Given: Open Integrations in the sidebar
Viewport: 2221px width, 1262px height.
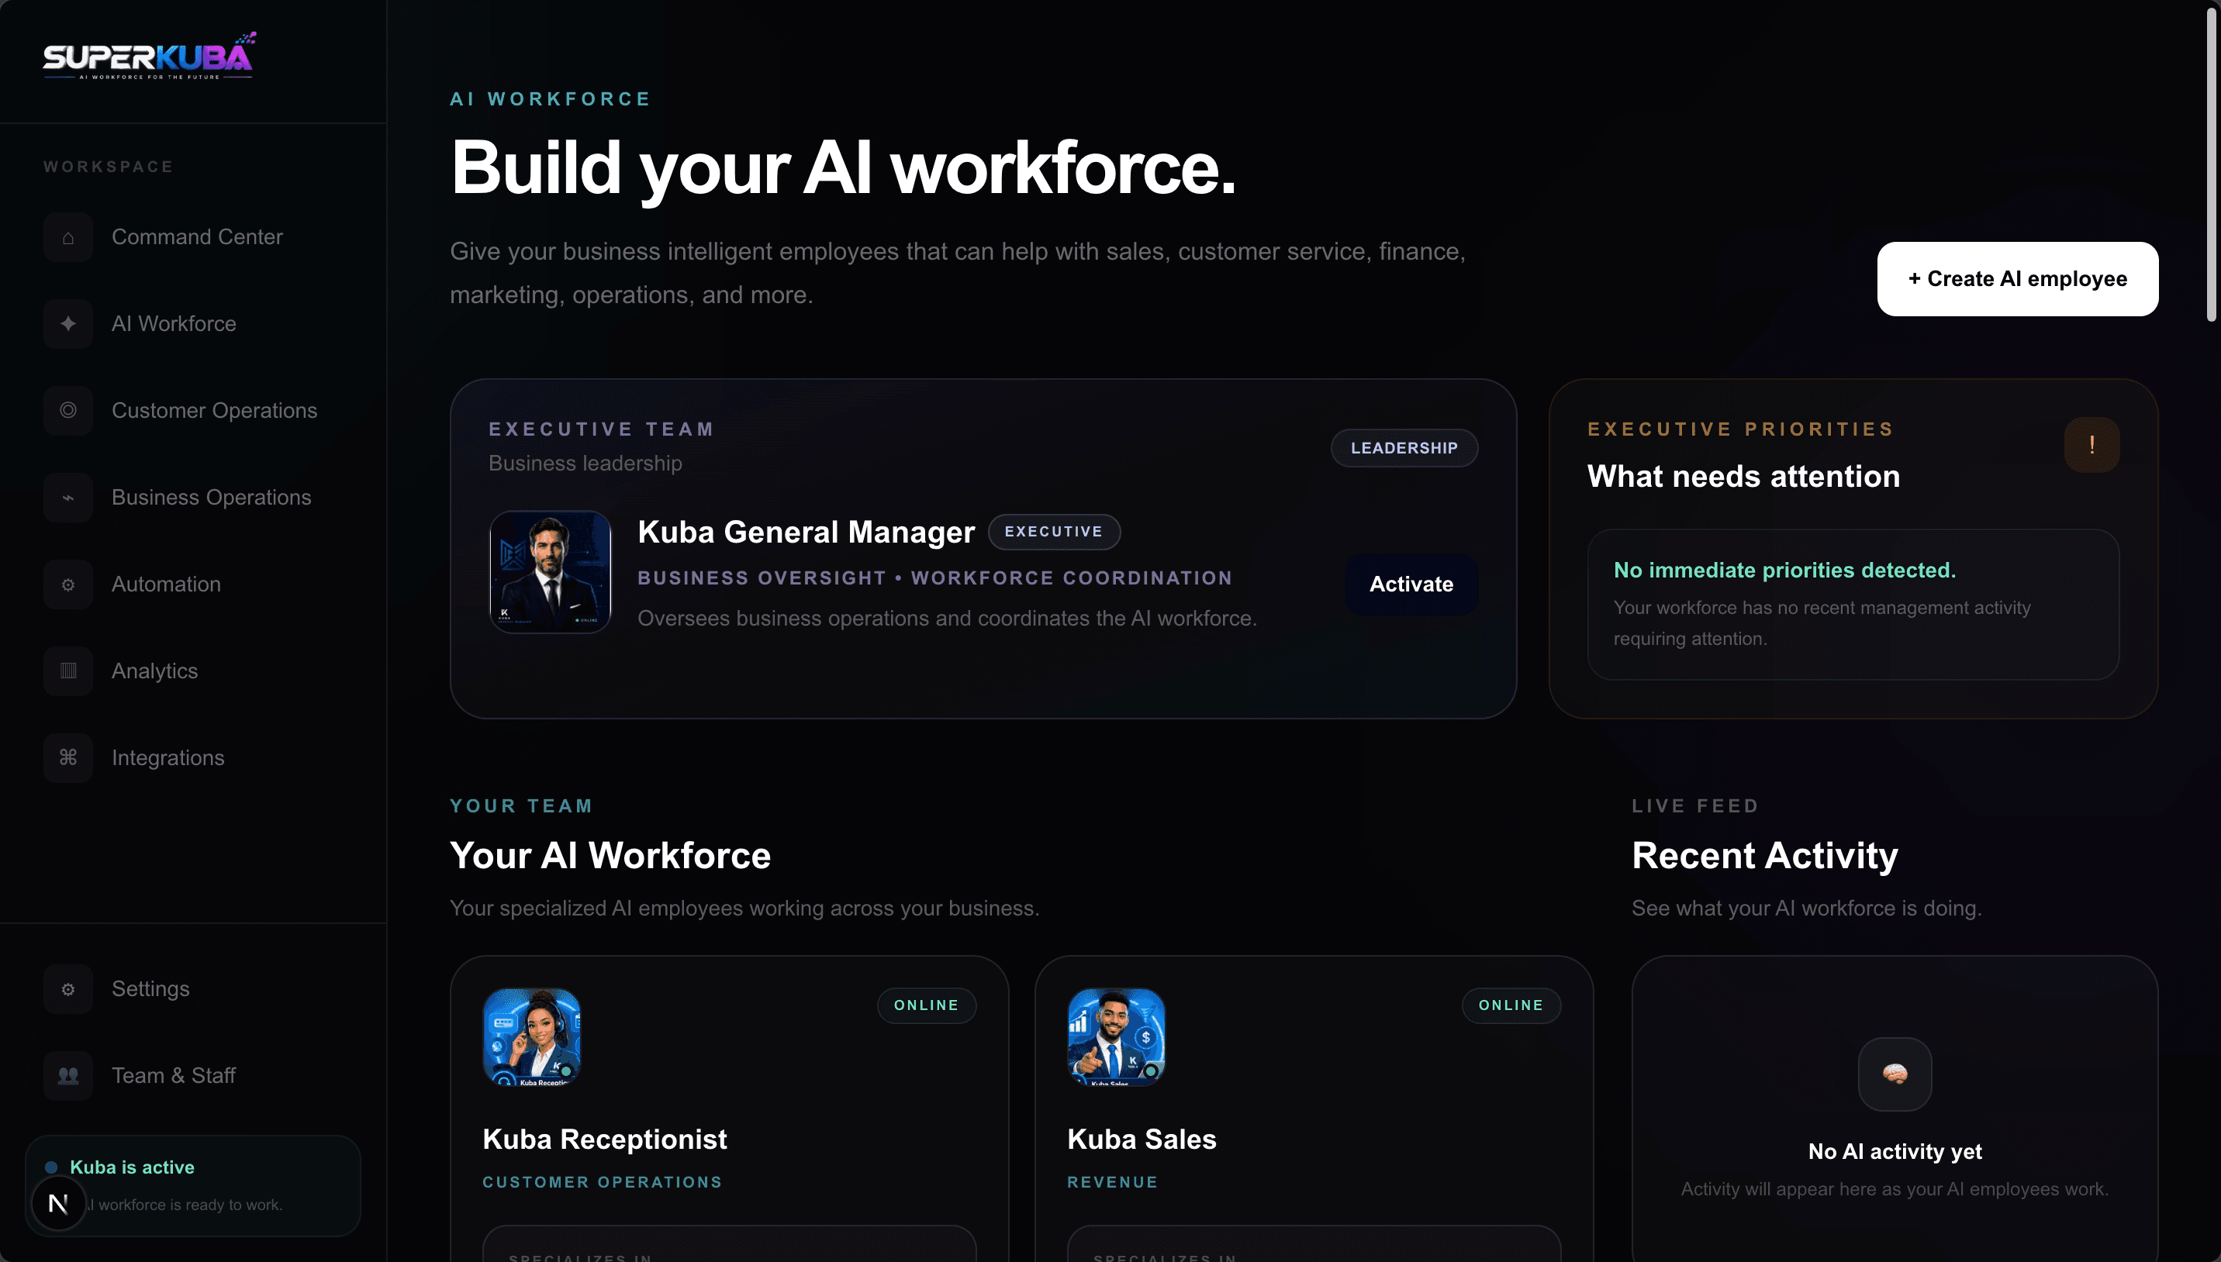Looking at the screenshot, I should click(x=193, y=757).
